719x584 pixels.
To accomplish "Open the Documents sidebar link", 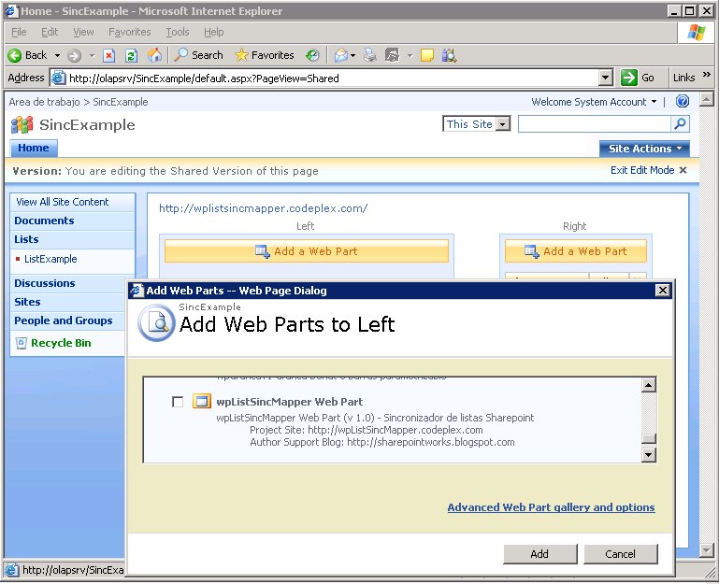I will 44,221.
